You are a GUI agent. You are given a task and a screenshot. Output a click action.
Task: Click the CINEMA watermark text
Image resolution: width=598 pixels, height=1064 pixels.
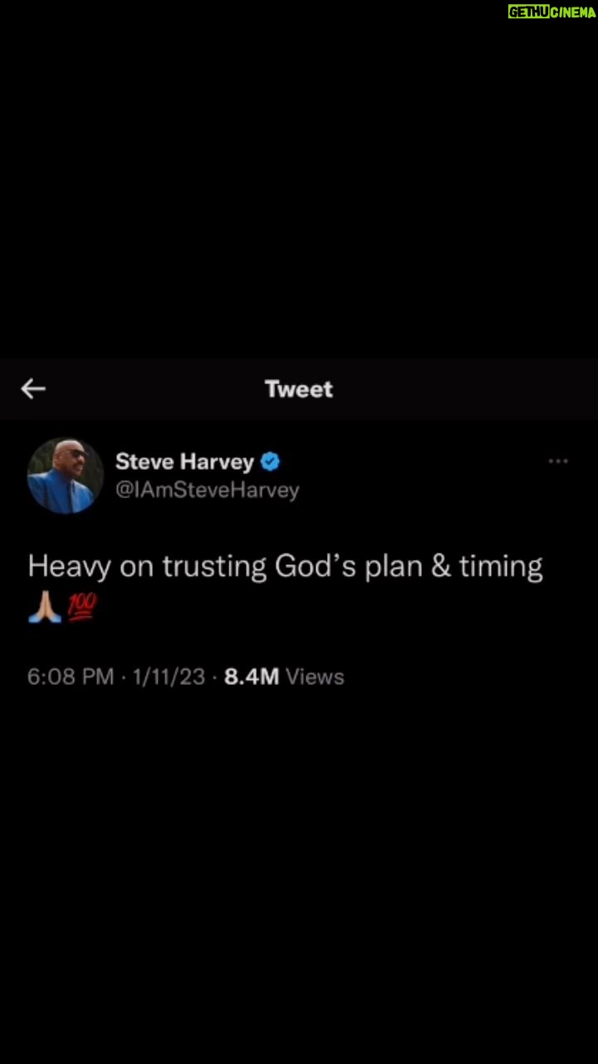point(573,12)
